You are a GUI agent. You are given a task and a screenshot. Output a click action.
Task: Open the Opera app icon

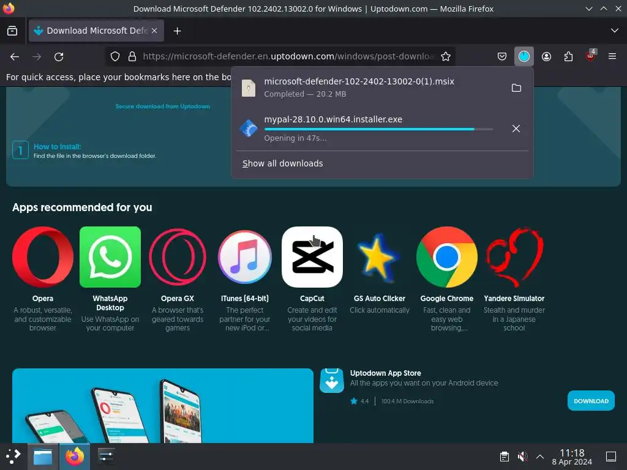click(x=43, y=257)
